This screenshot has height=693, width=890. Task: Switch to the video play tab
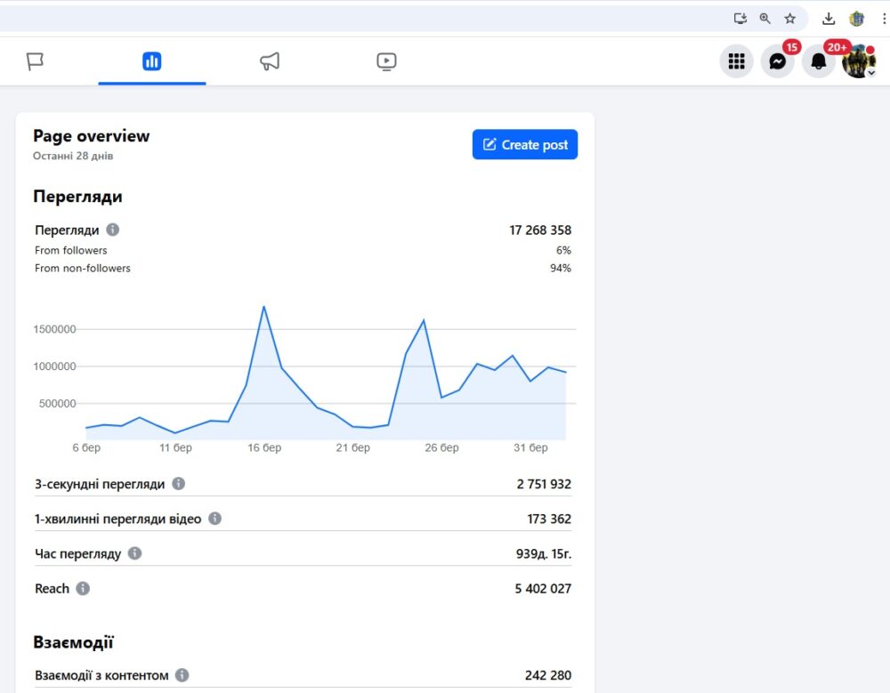click(x=386, y=61)
